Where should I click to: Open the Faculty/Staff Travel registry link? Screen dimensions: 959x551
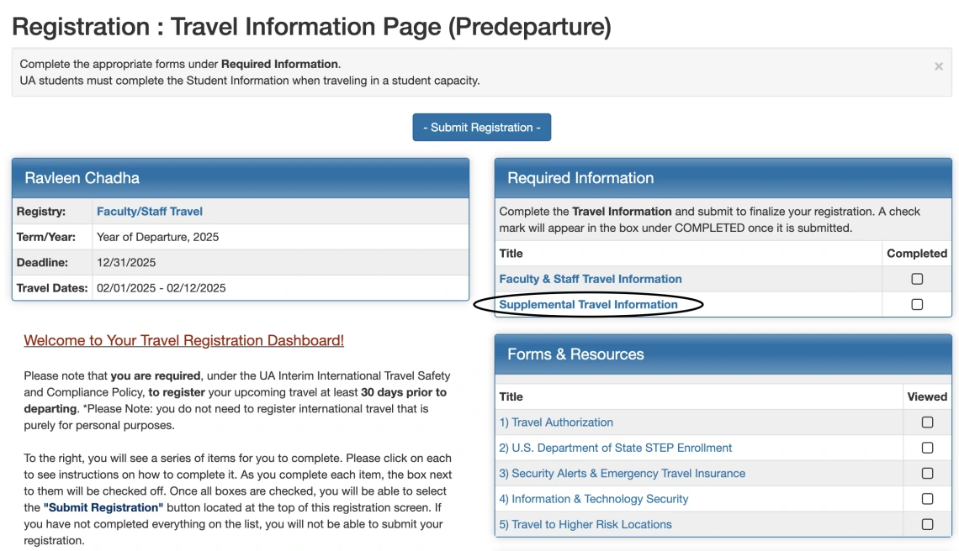149,212
